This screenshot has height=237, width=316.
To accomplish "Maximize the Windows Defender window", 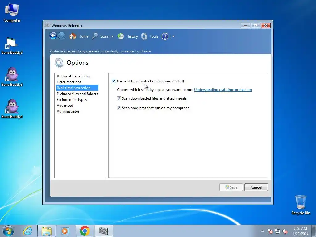I will (256, 25).
